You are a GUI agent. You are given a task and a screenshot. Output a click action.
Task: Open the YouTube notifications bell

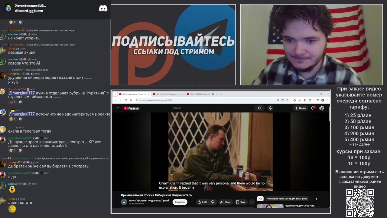[313, 108]
